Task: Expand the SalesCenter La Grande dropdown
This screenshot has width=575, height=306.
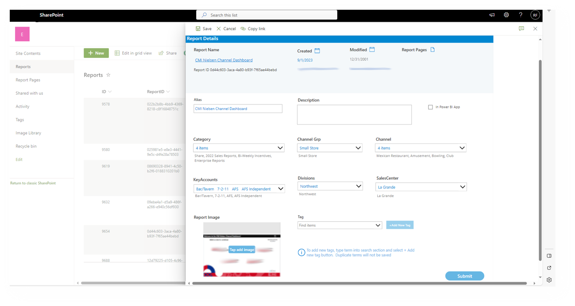Action: point(462,187)
